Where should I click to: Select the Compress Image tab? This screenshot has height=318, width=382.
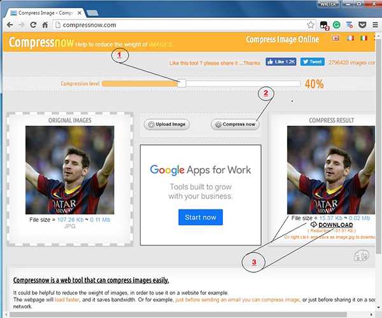click(45, 13)
